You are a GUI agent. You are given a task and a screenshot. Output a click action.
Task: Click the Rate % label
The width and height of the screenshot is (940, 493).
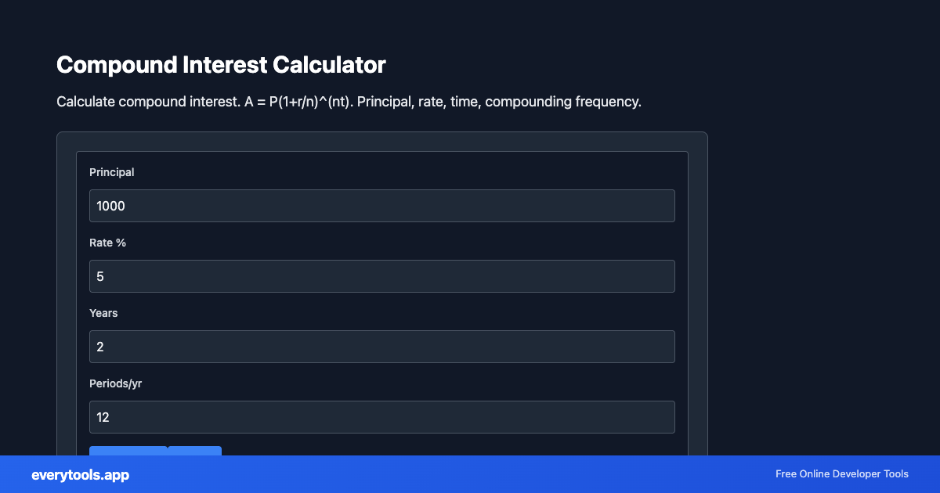107,243
